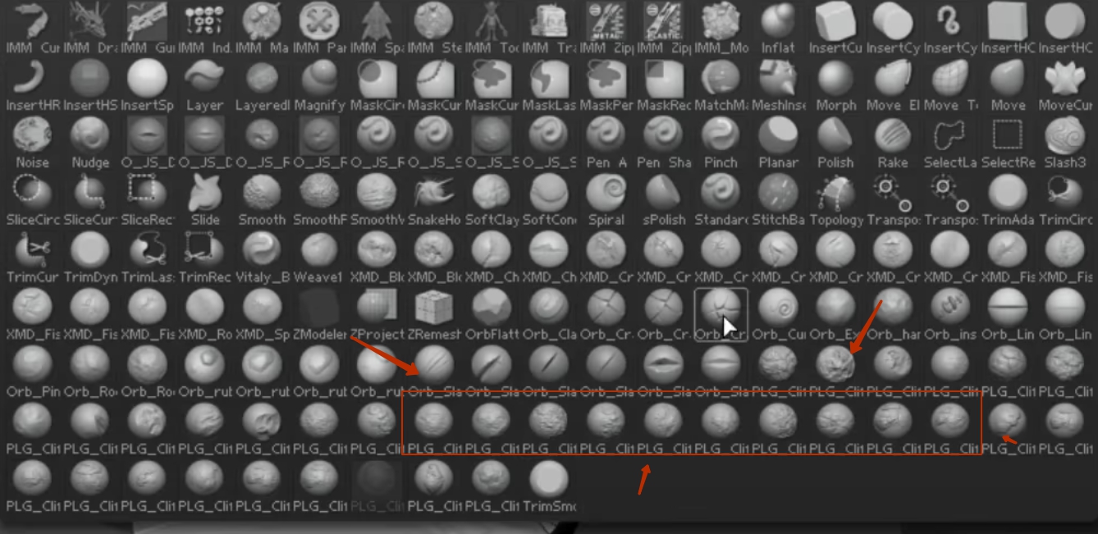Choose the SoftClay brush
Screen dimensions: 1098x534
point(492,200)
